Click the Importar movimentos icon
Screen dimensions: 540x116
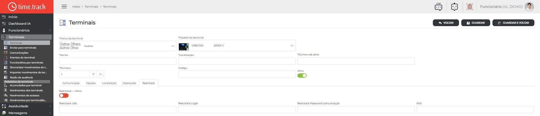point(6,72)
